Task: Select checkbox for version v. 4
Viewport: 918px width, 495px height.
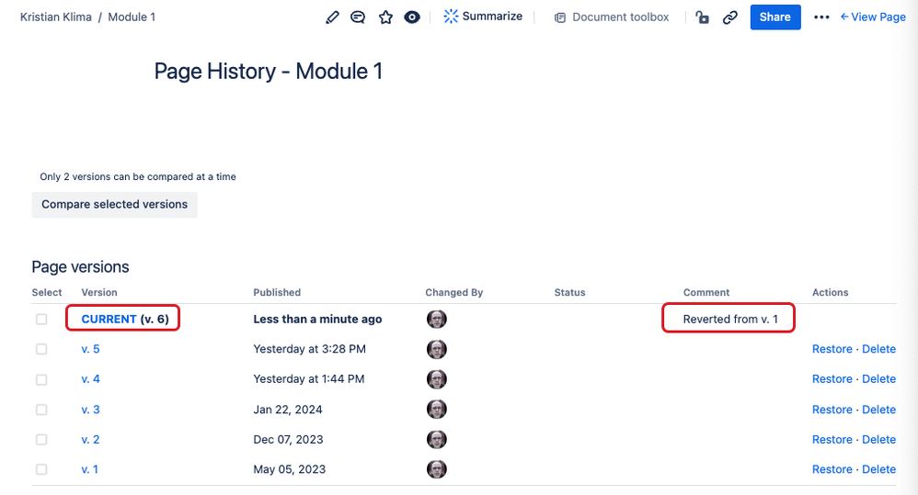Action: coord(41,379)
